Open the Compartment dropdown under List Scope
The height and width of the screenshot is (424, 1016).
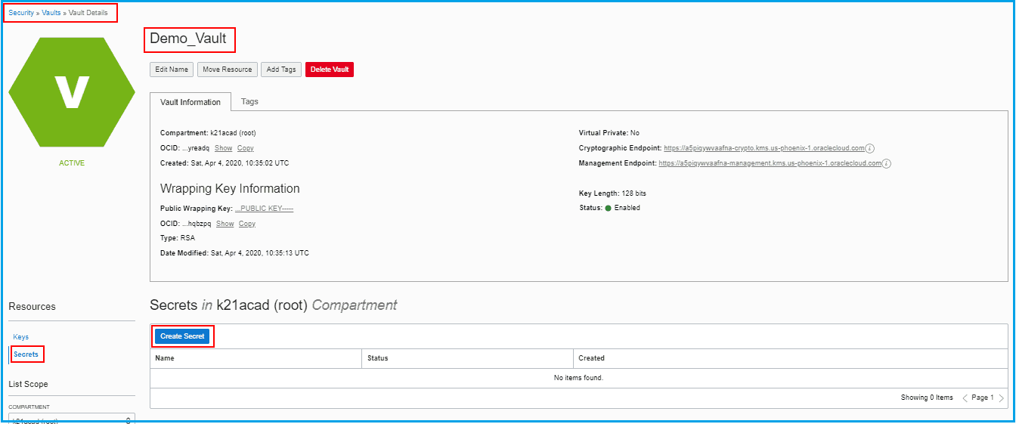point(72,419)
